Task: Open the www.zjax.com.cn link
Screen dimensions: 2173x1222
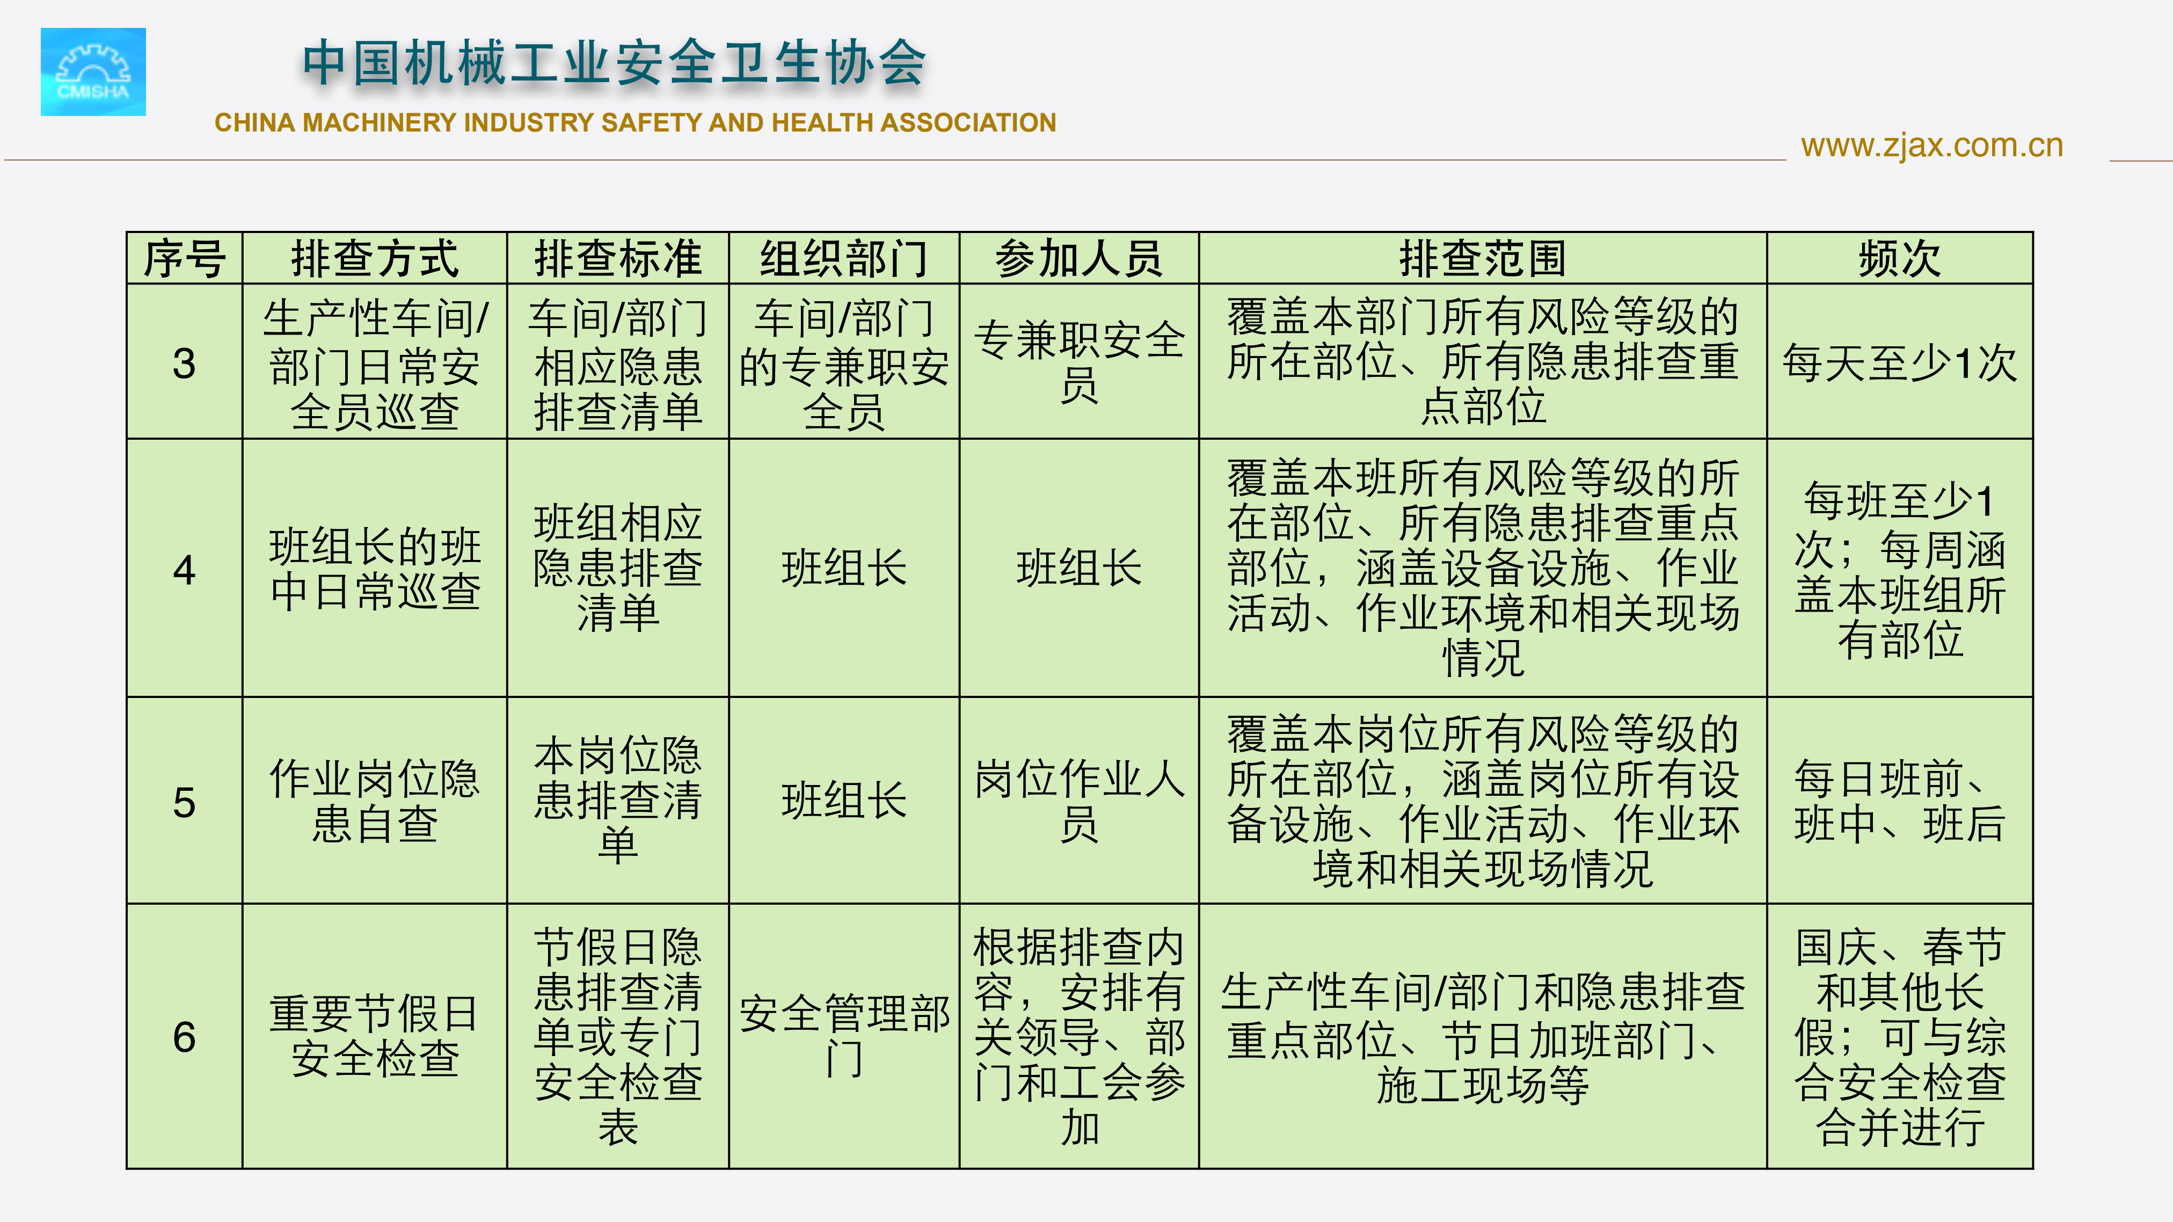Action: coord(1932,145)
